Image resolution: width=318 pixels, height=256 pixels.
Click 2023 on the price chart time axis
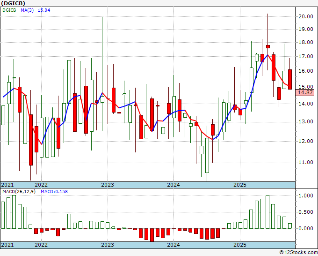click(x=108, y=185)
